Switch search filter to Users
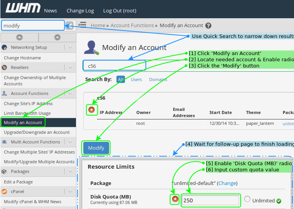Image resolution: width=294 pixels, height=209 pixels. coord(136,79)
